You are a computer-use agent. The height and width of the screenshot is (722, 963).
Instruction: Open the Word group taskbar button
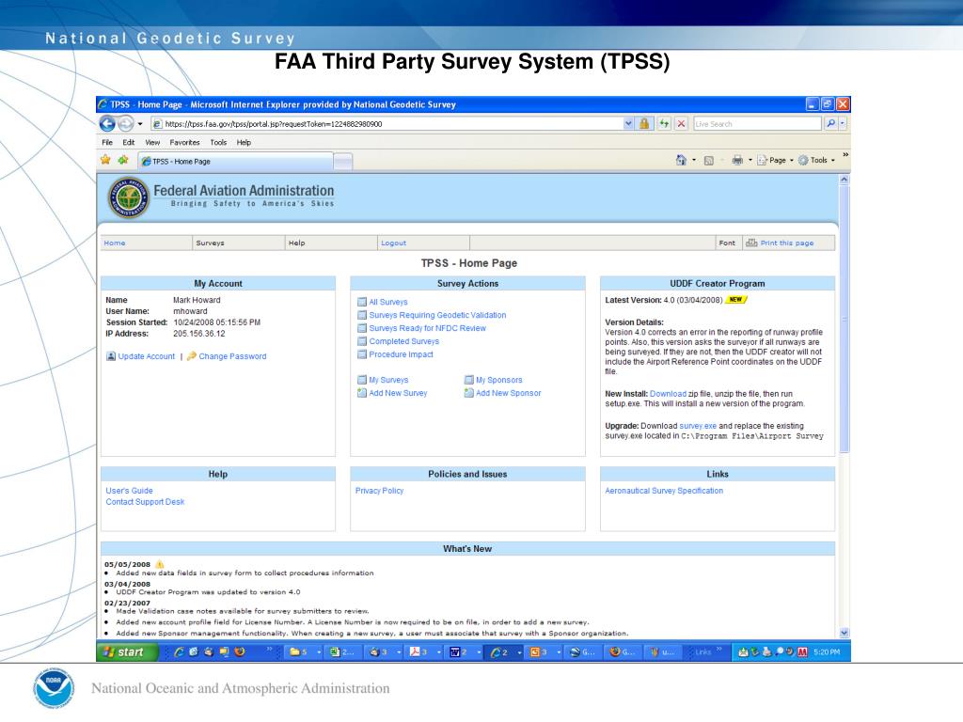point(465,652)
